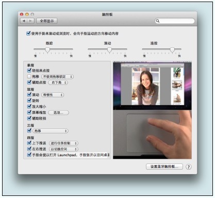Toggle the two-finger 滚动 checkbox
The height and width of the screenshot is (198, 215).
click(29, 94)
